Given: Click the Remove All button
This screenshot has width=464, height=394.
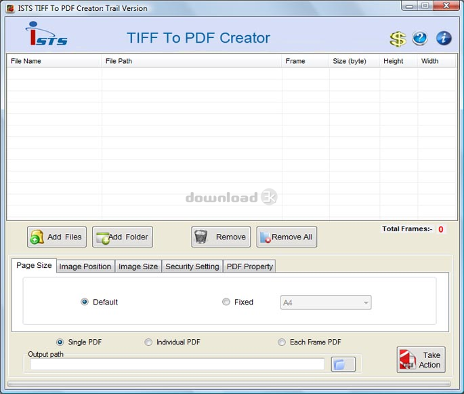Looking at the screenshot, I should [x=287, y=237].
